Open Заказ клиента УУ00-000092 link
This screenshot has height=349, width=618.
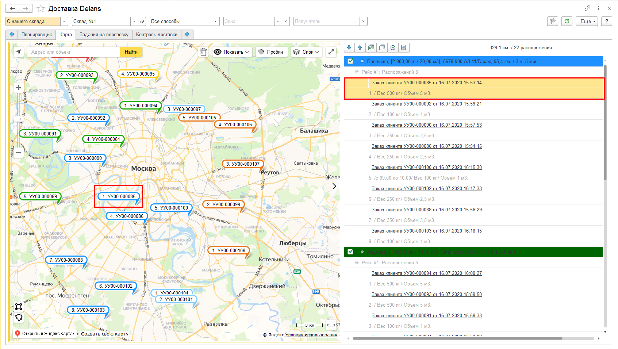click(426, 104)
